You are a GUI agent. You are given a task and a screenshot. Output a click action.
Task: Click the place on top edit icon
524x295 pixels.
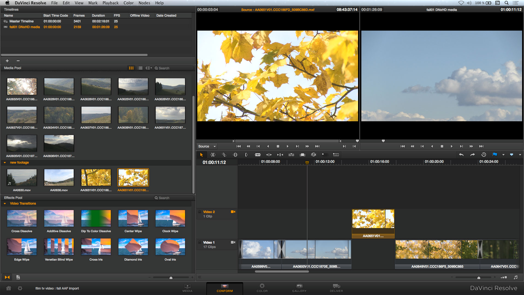[302, 155]
